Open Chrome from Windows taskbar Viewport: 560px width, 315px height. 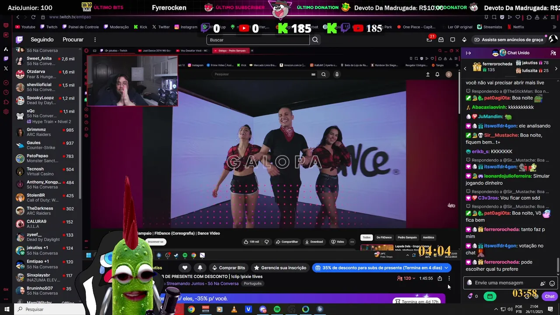(x=191, y=309)
